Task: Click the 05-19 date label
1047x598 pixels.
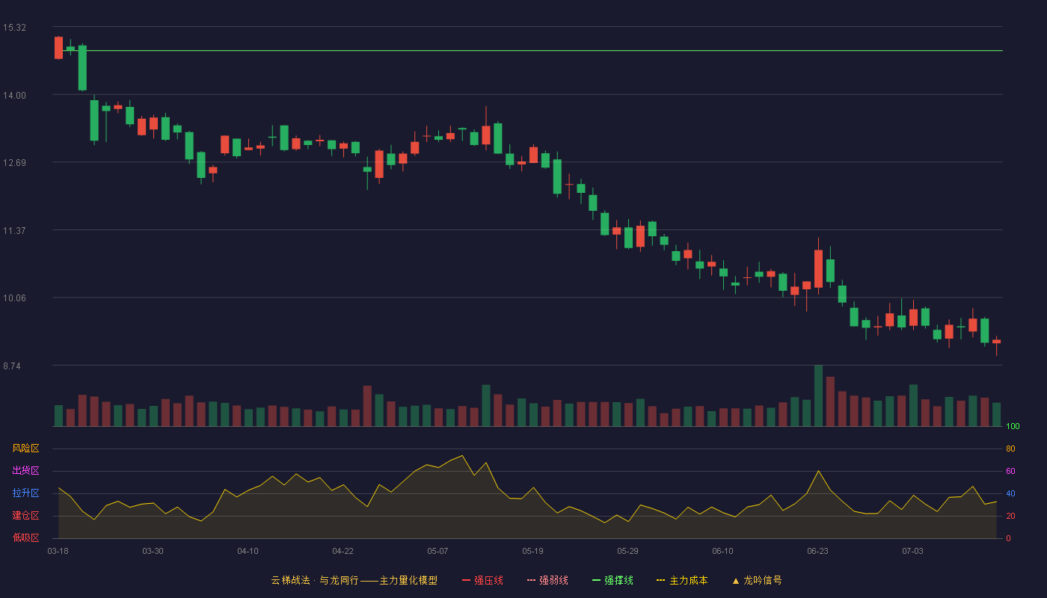Action: pyautogui.click(x=532, y=551)
